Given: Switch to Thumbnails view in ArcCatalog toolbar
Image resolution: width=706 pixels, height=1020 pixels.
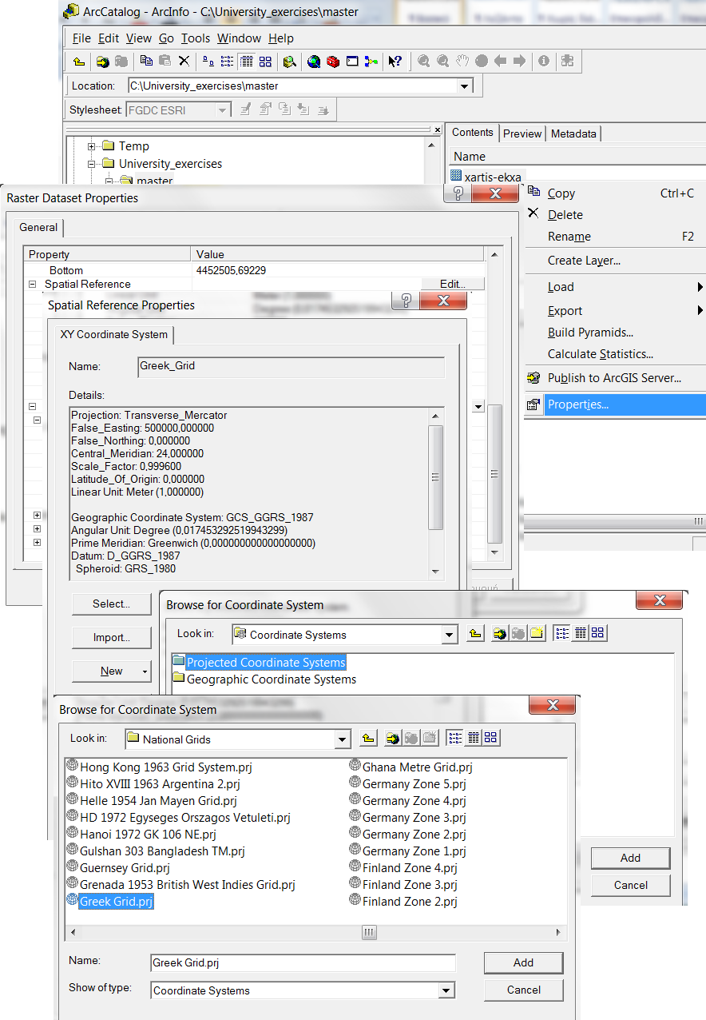Looking at the screenshot, I should coord(265,61).
